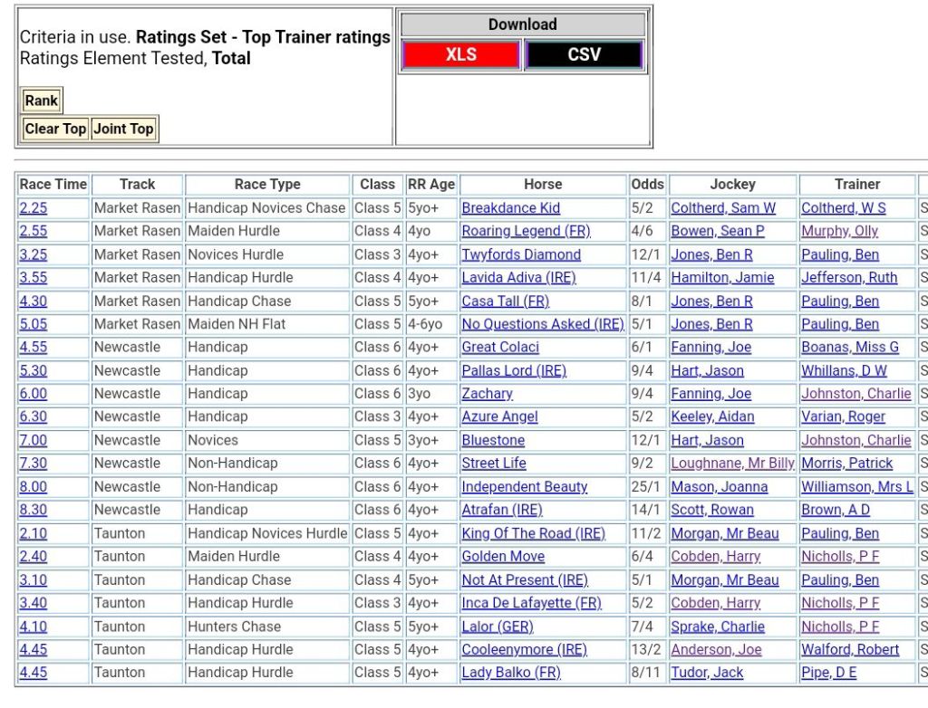Screen dimensions: 928x708
Task: View jockey Sprake, Charlie
Action: click(717, 627)
